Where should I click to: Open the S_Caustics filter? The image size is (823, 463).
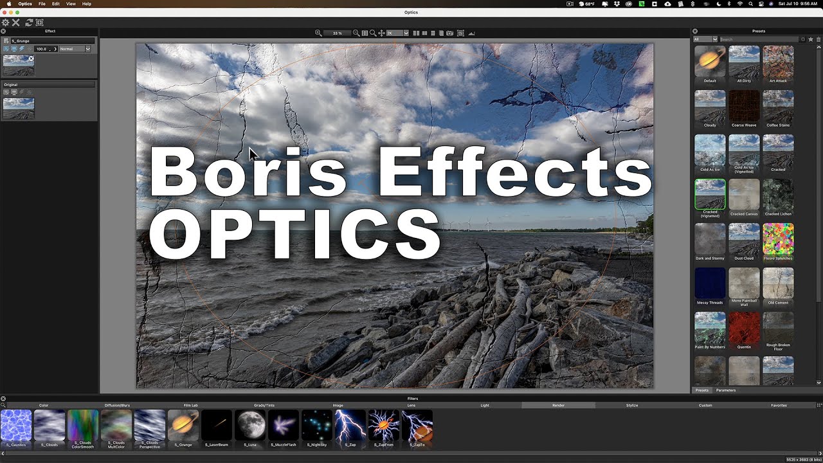click(16, 429)
